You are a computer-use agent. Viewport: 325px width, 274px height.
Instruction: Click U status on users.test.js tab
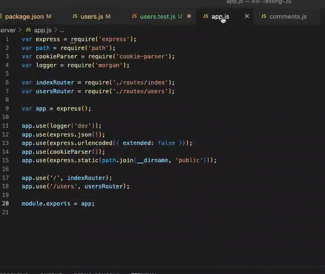pyautogui.click(x=180, y=16)
